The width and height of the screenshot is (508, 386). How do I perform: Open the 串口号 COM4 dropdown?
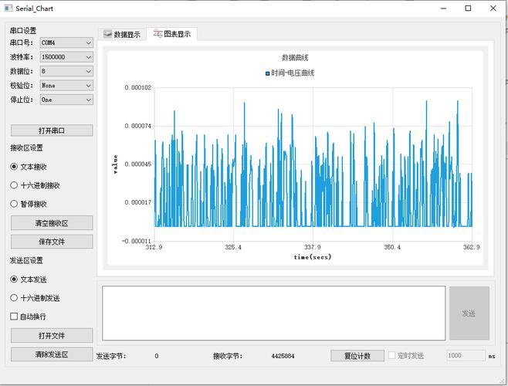66,42
